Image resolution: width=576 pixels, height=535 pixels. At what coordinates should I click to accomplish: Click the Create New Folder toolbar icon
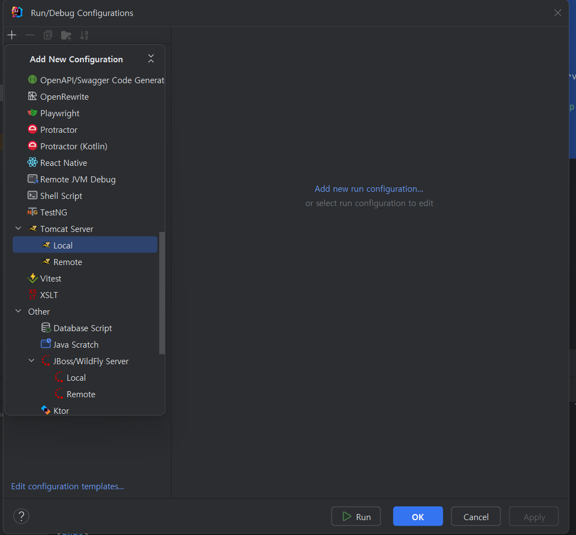point(66,35)
